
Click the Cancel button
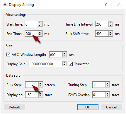click(111, 107)
